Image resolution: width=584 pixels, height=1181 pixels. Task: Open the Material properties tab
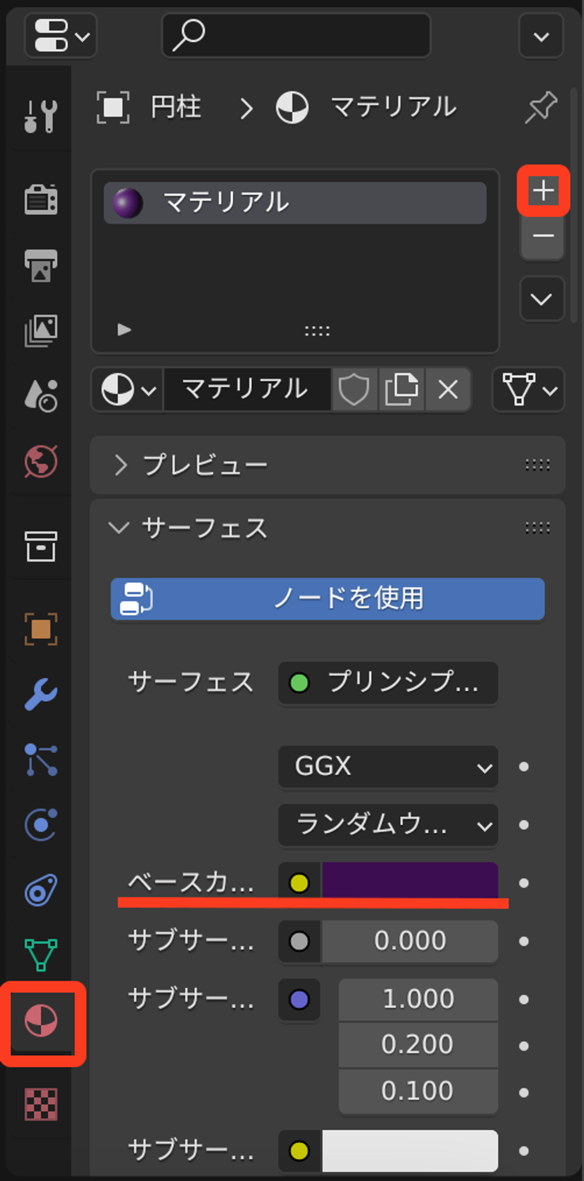41,1021
